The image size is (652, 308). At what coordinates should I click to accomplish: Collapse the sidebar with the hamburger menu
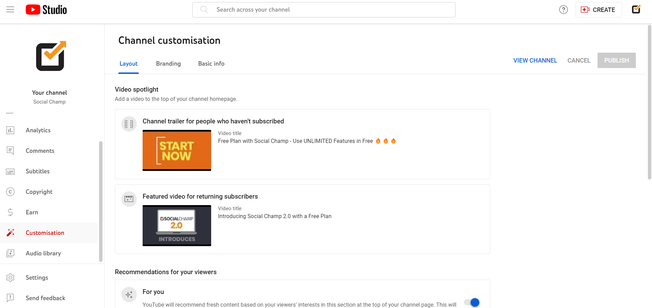(x=10, y=9)
